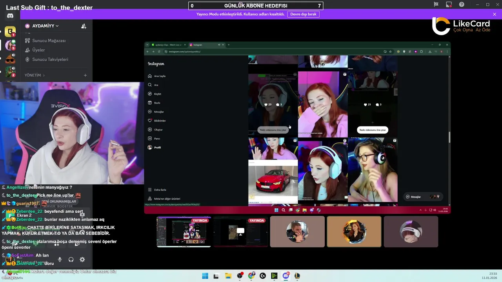The width and height of the screenshot is (502, 282).
Task: Expand the YÖNETİM channel category
Action: tap(35, 75)
